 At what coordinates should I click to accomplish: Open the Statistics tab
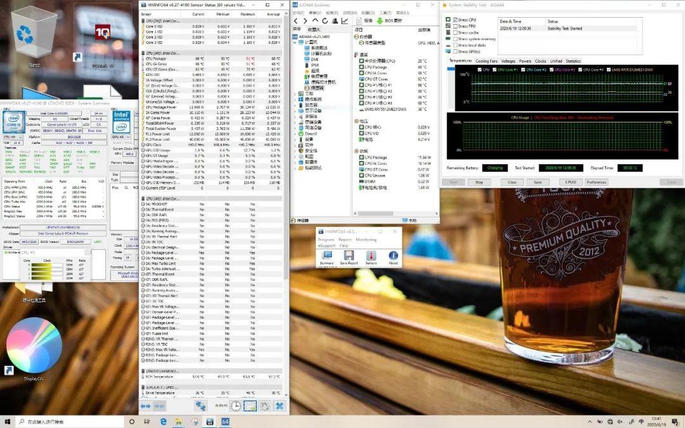tap(573, 61)
